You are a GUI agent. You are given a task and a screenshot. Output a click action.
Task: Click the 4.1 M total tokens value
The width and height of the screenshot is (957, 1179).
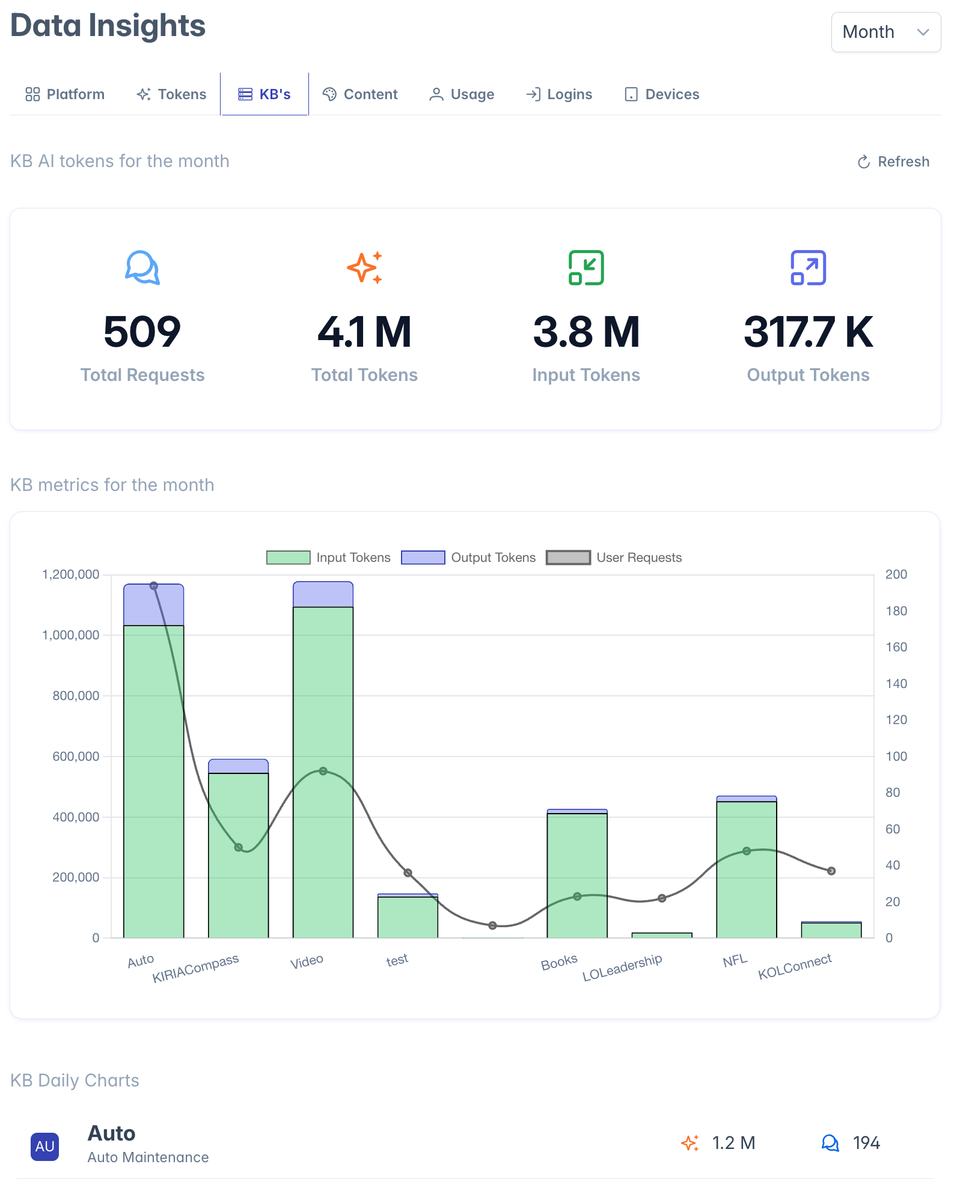click(364, 332)
